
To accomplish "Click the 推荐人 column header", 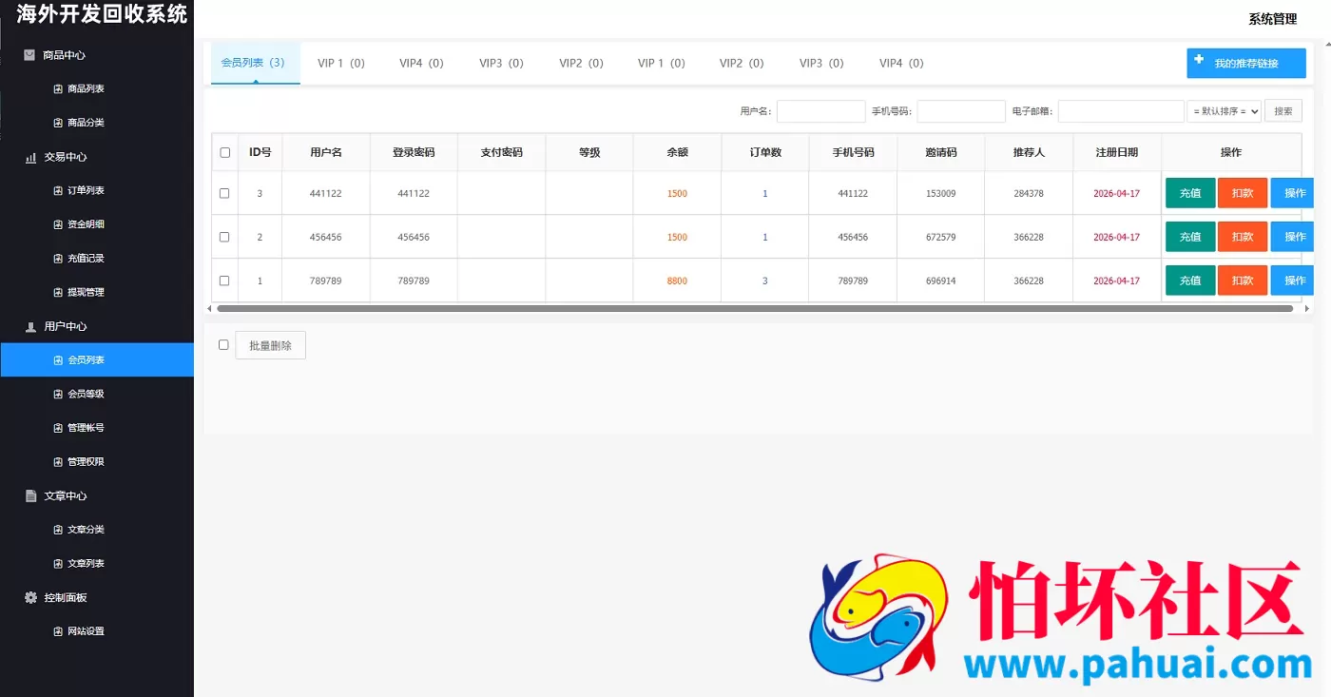I will click(x=1029, y=152).
